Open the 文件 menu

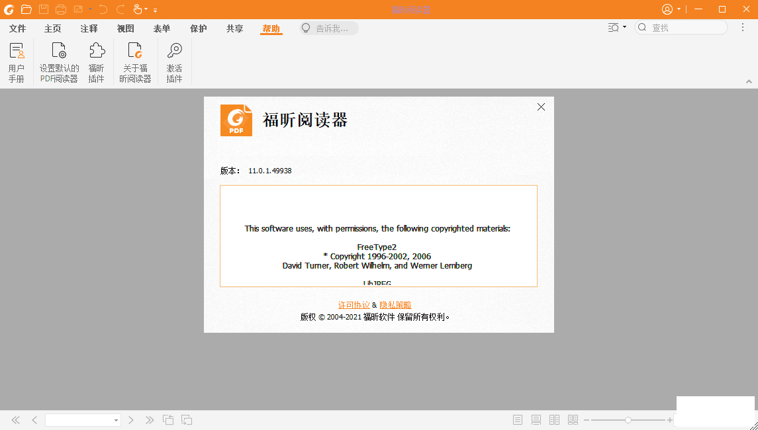pos(17,28)
